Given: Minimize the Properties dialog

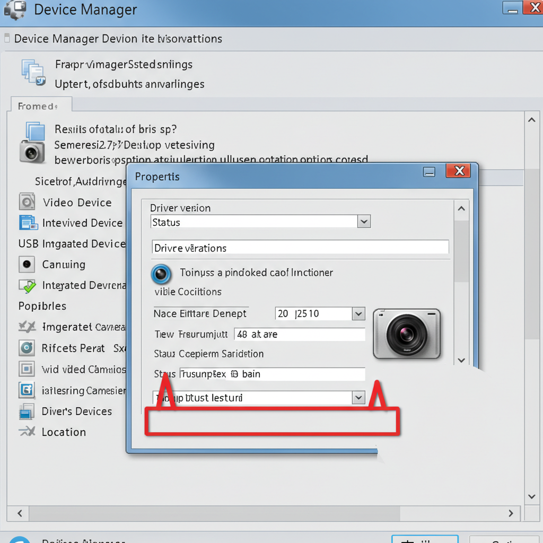Looking at the screenshot, I should pos(429,172).
